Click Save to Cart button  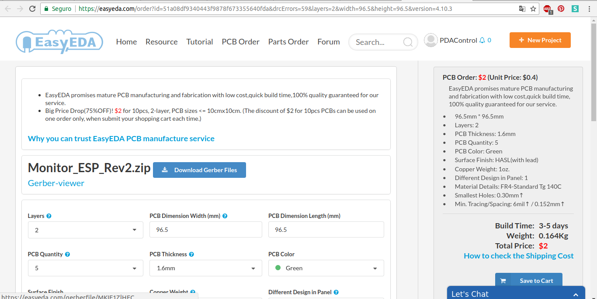coord(529,281)
